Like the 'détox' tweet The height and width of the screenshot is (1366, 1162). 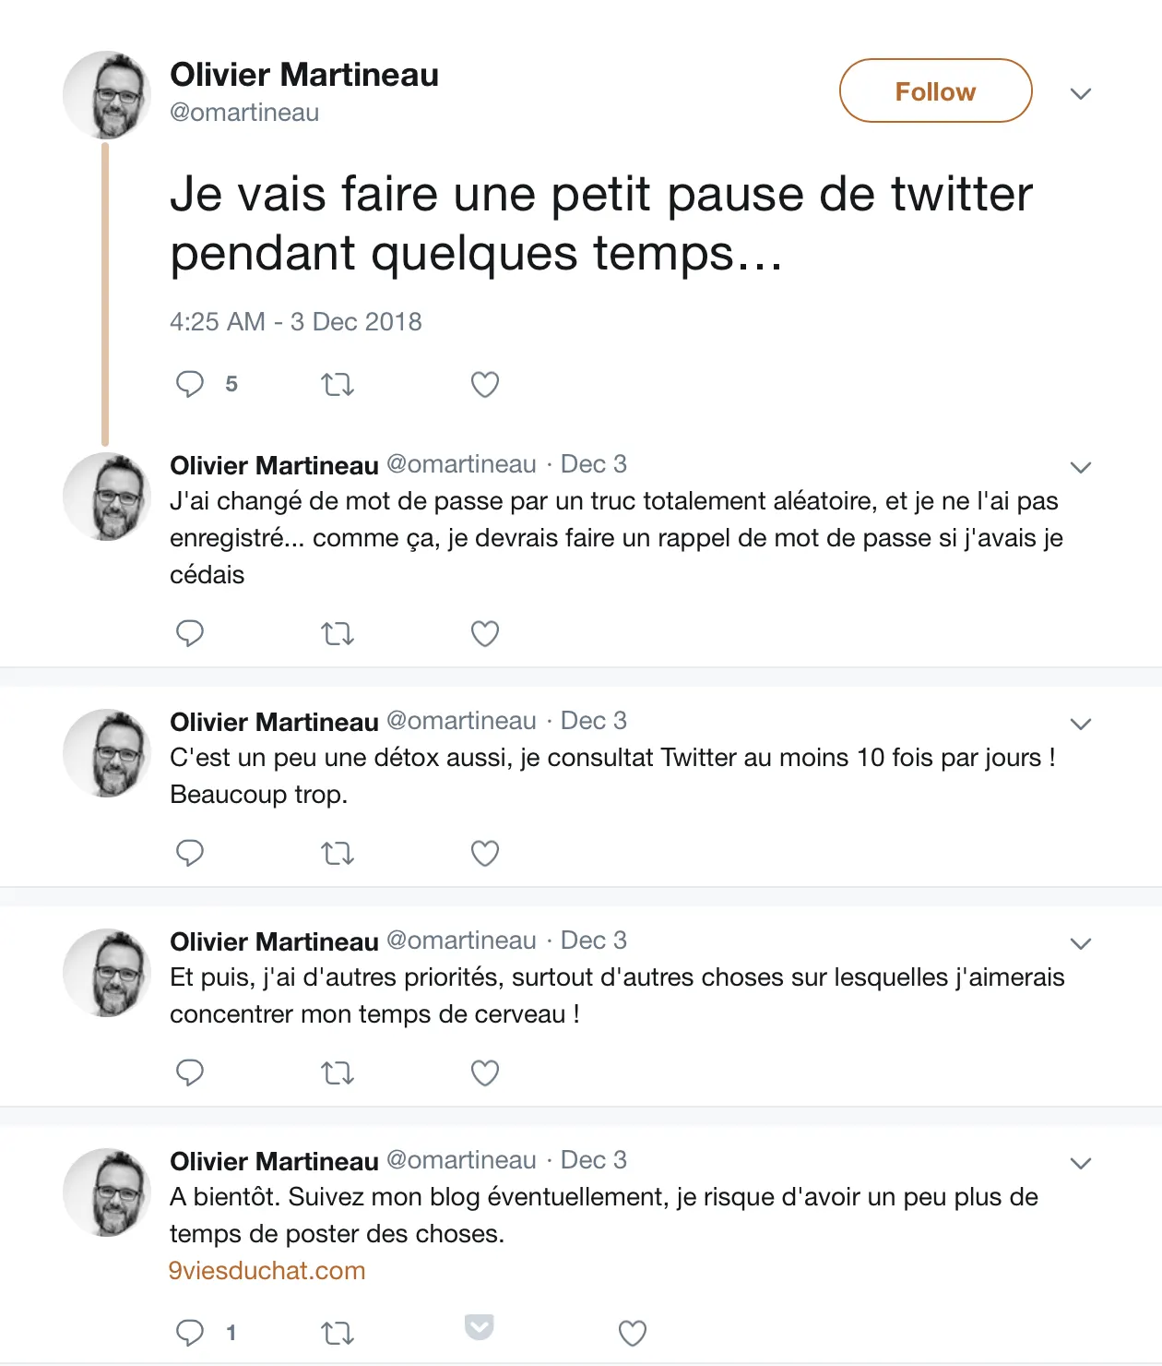click(x=485, y=853)
